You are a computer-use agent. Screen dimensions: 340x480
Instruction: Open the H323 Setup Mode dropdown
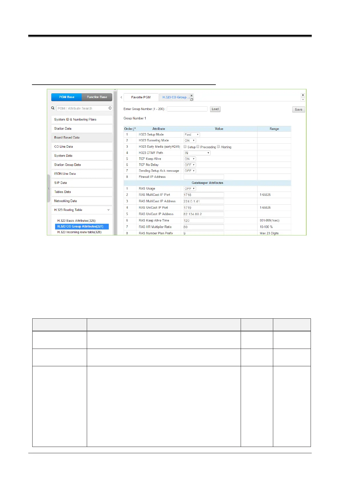pyautogui.click(x=192, y=135)
